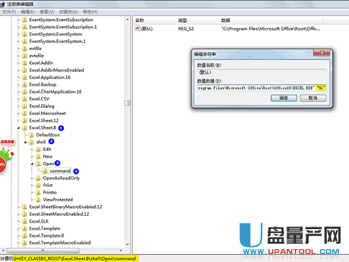This screenshot has height=262, width=349.
Task: Expand the Excel.Sheet.12 key
Action: [19, 121]
